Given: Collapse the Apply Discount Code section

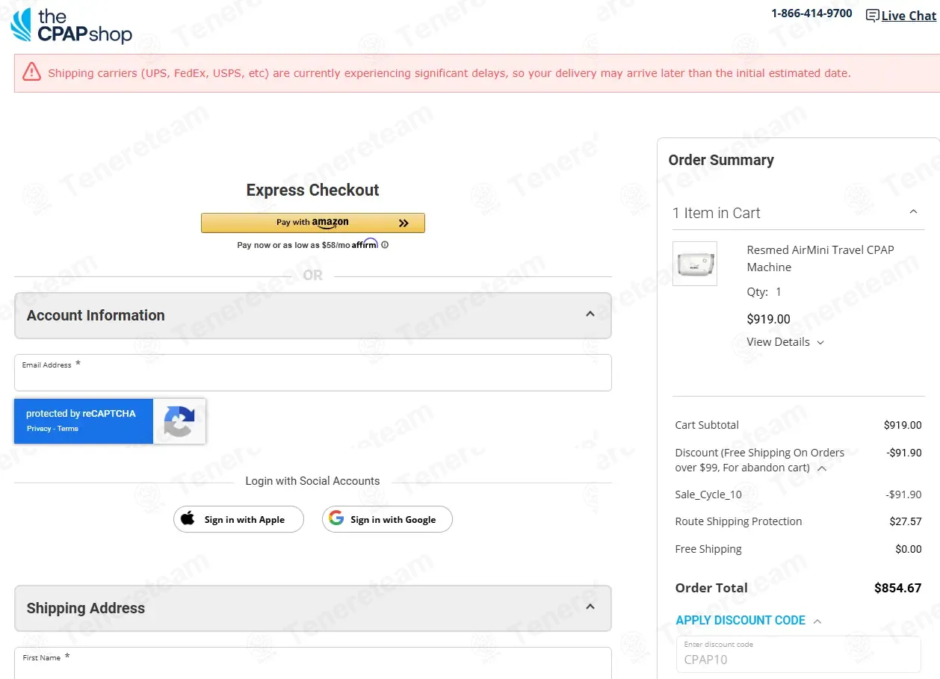Looking at the screenshot, I should (x=817, y=621).
